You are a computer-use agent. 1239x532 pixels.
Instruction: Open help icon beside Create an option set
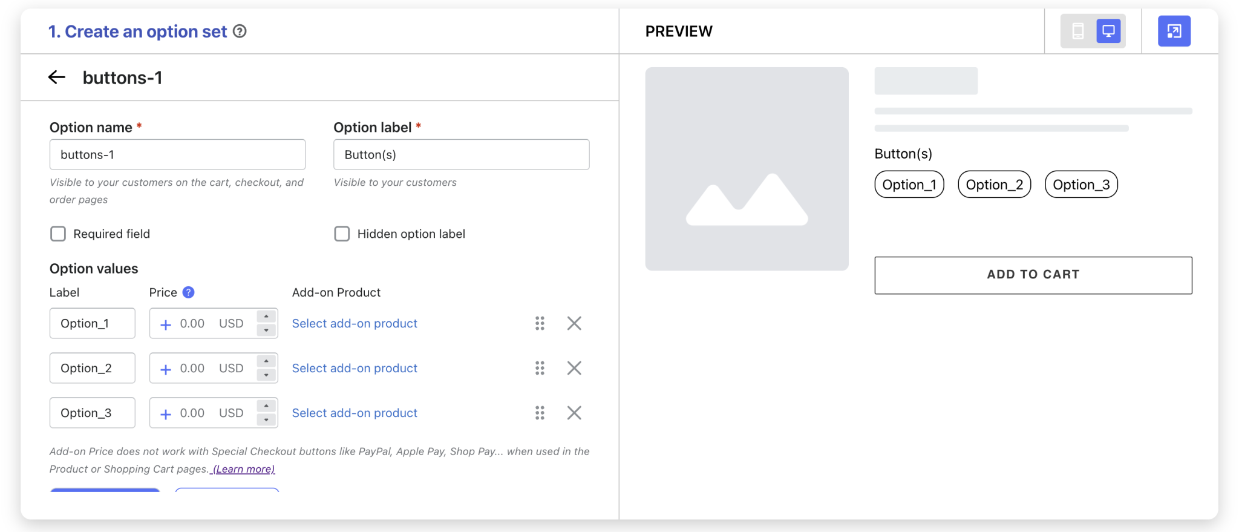pos(240,31)
